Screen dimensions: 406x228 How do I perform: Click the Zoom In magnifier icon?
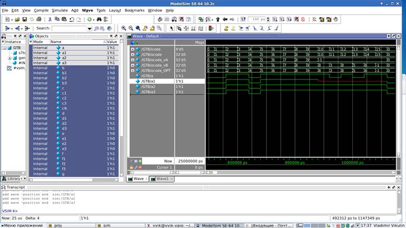[x=124, y=29]
